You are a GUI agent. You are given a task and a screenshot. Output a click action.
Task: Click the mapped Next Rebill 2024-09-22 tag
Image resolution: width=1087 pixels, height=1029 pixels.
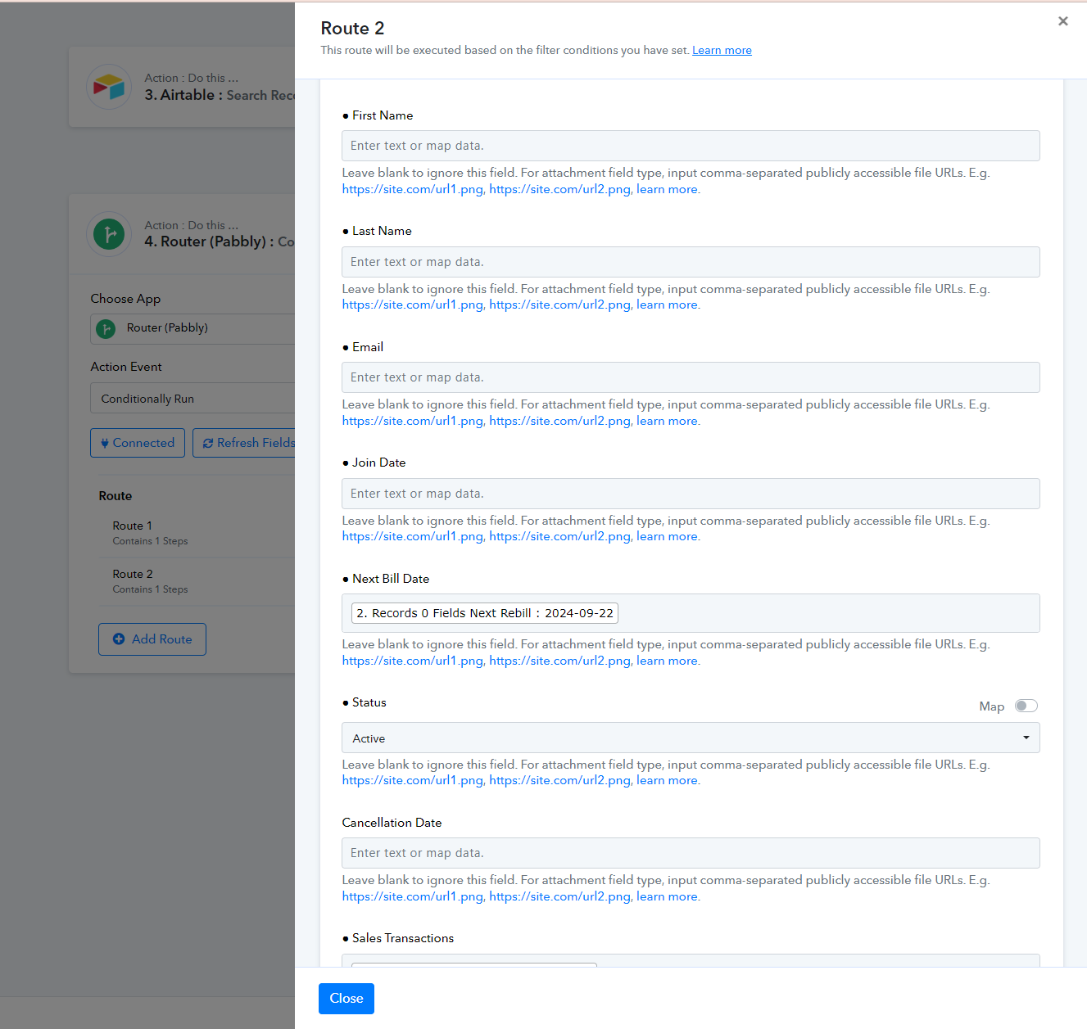485,613
